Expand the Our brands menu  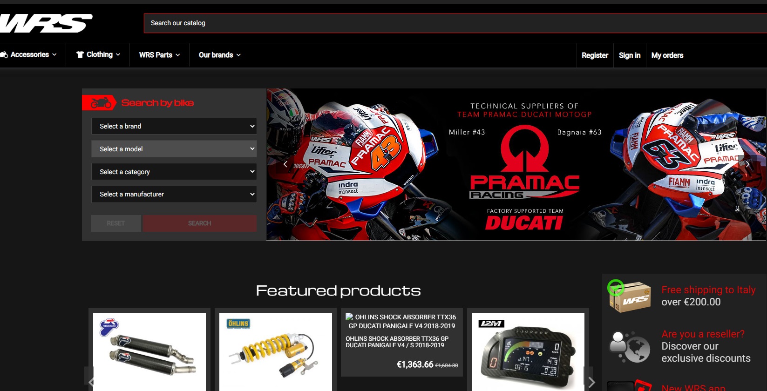click(x=219, y=55)
